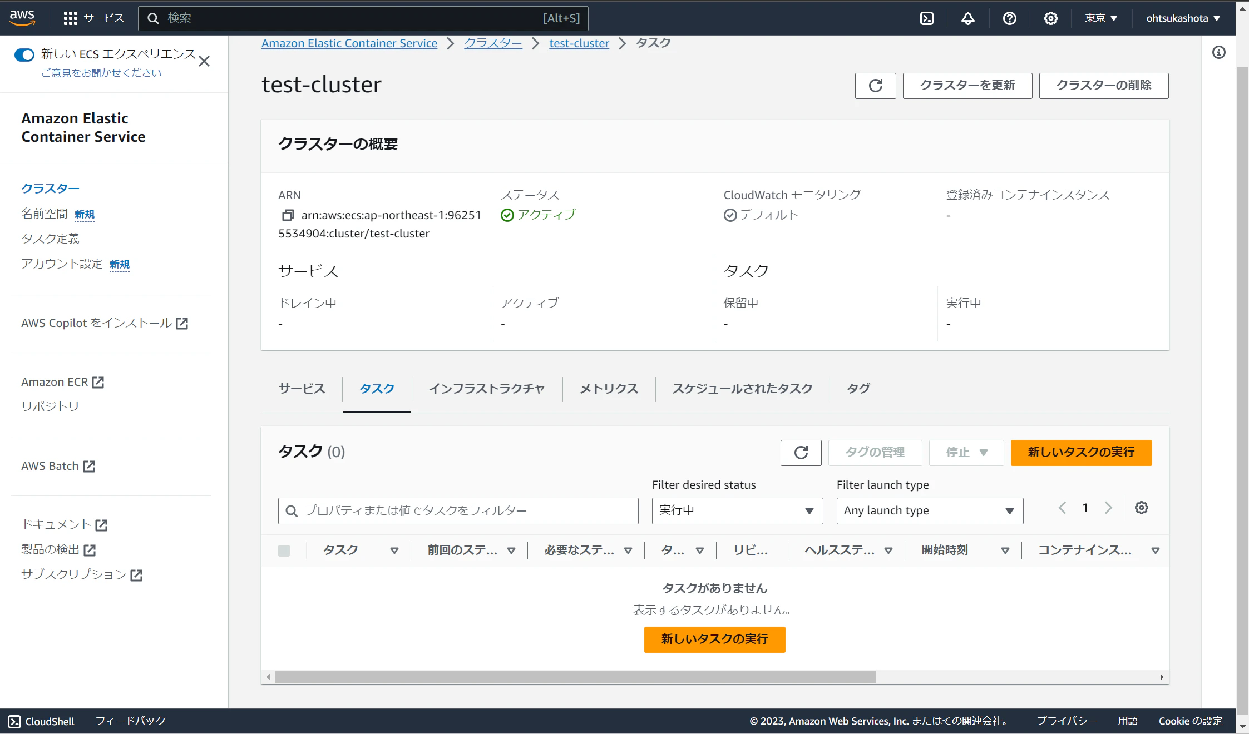
Task: Open the Tokyo (東京) region dropdown
Action: [1100, 18]
